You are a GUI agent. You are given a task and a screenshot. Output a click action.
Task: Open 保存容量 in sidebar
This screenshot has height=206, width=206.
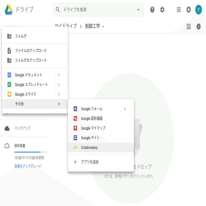point(20,146)
